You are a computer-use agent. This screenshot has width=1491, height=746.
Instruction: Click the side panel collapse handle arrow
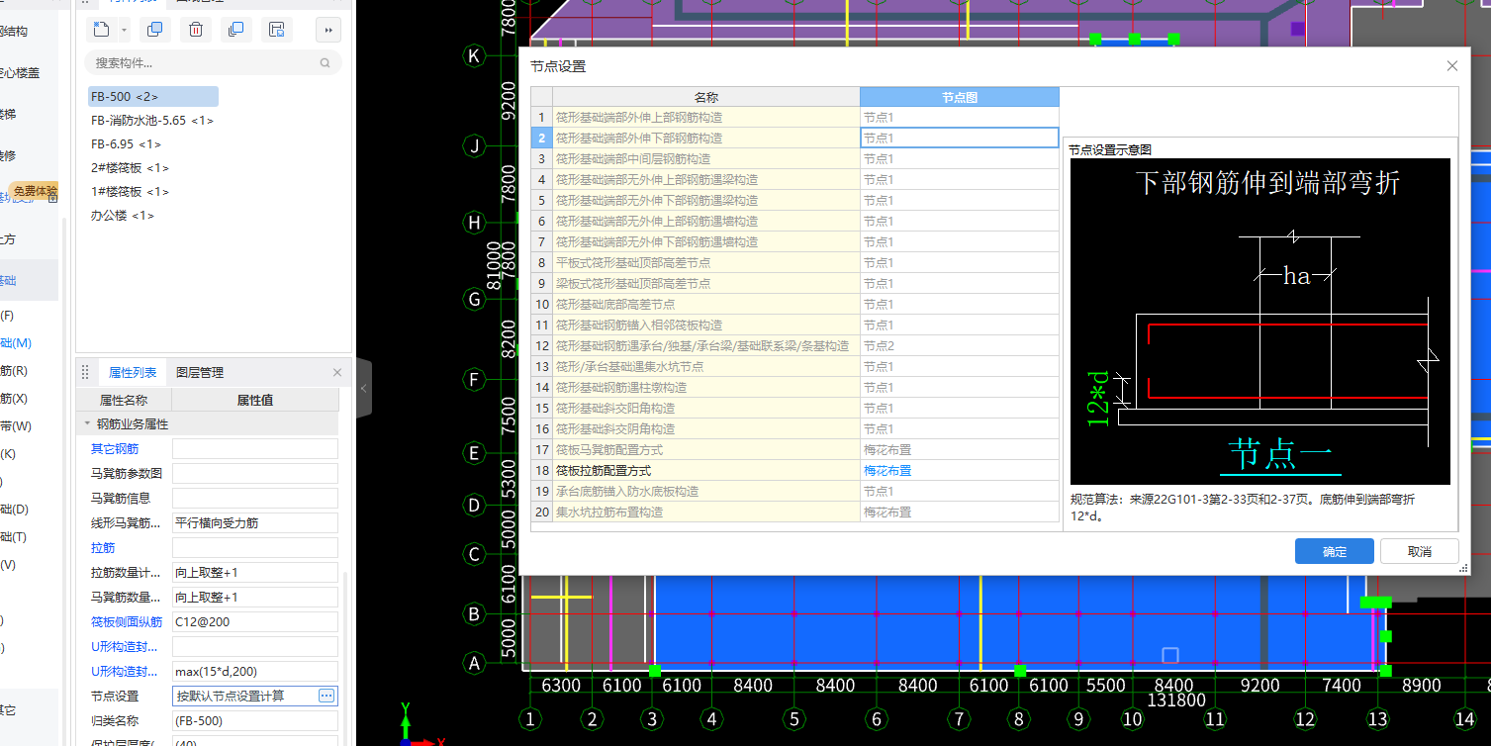pos(363,389)
